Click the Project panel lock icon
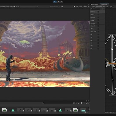Image resolution: width=116 pixels, height=116 pixels. click(87, 101)
